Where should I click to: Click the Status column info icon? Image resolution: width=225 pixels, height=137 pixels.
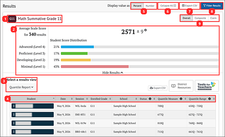coord(150,99)
